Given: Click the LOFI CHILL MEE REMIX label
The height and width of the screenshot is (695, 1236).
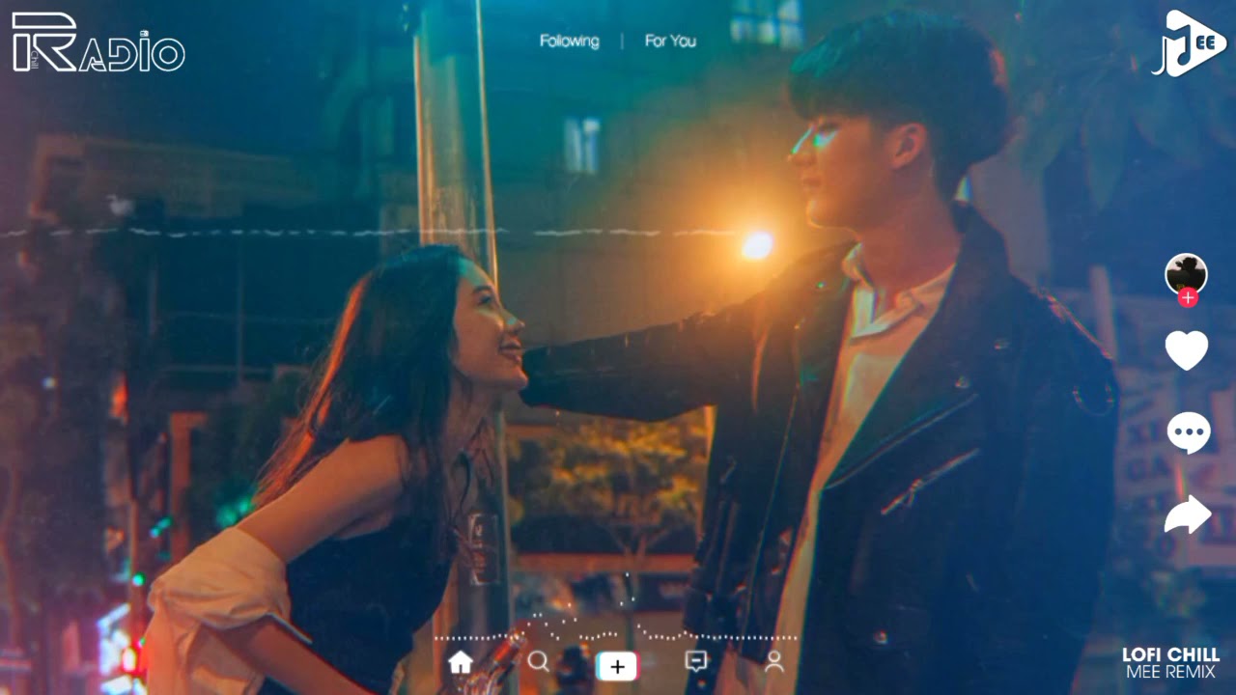Looking at the screenshot, I should point(1170,663).
